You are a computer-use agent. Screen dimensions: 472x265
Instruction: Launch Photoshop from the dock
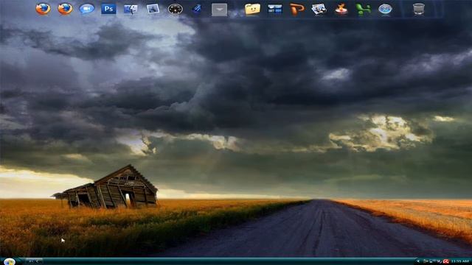coord(108,9)
